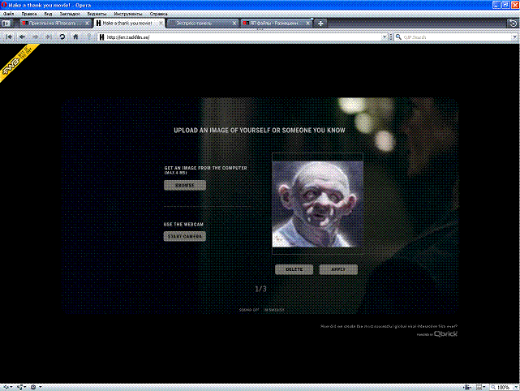Toggle the Opera side panel icon
Viewport: 520px width, 391px height.
pos(6,24)
